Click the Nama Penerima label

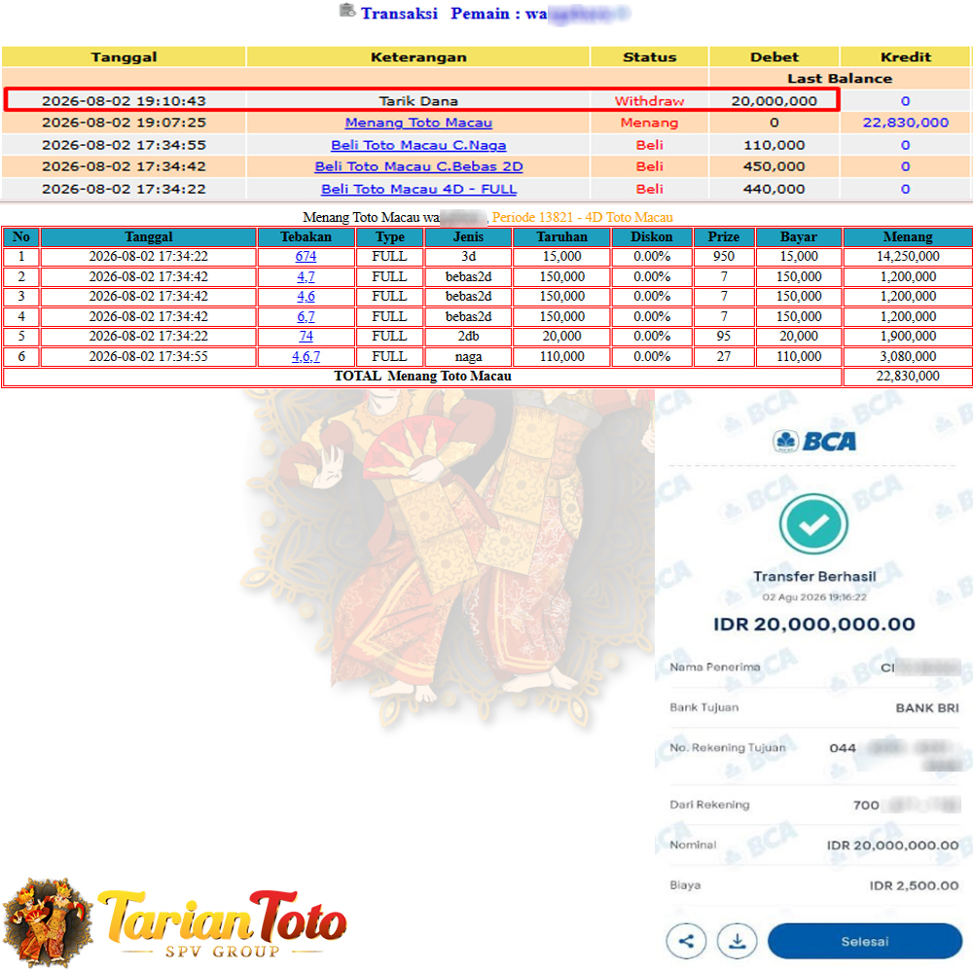pyautogui.click(x=715, y=667)
